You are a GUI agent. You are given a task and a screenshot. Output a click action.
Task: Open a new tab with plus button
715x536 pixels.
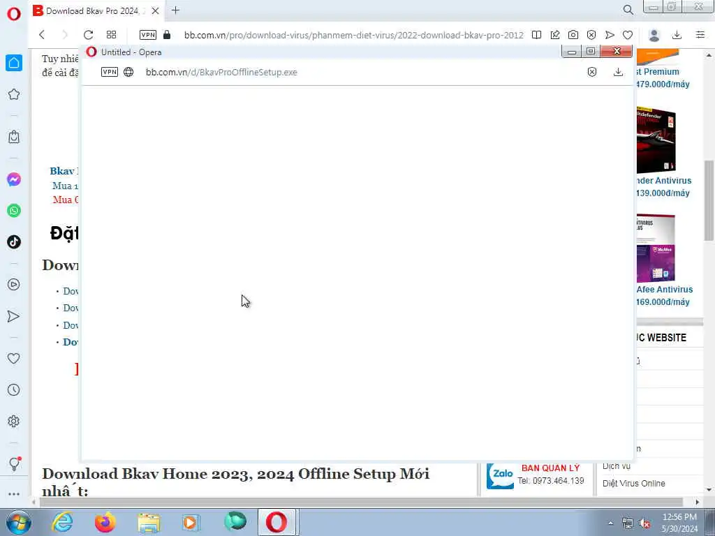[x=175, y=10]
